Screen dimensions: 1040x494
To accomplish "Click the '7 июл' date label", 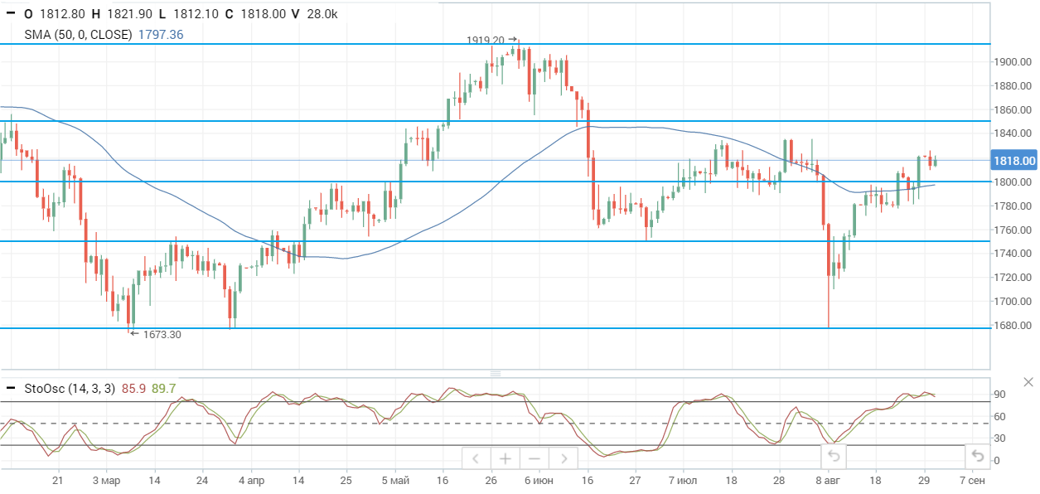I will 684,481.
